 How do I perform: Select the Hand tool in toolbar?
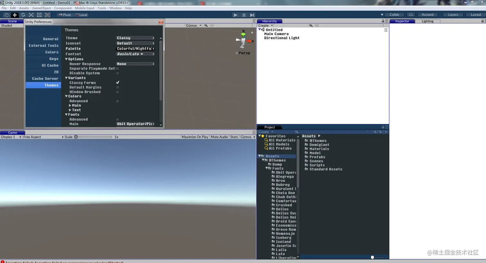(x=6, y=15)
